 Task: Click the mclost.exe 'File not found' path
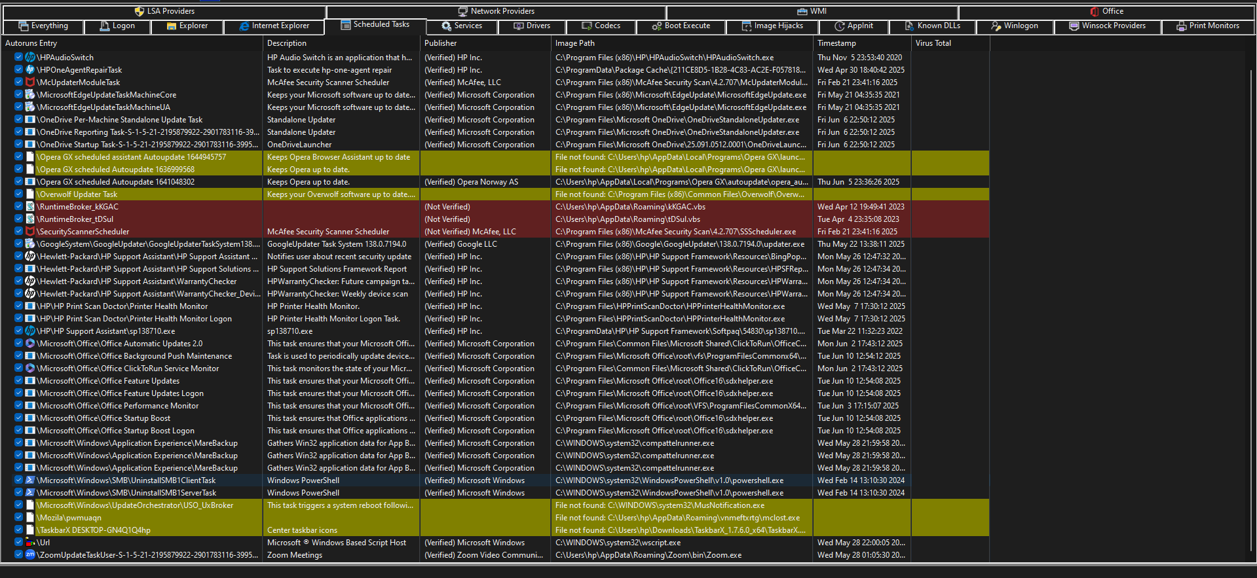681,518
